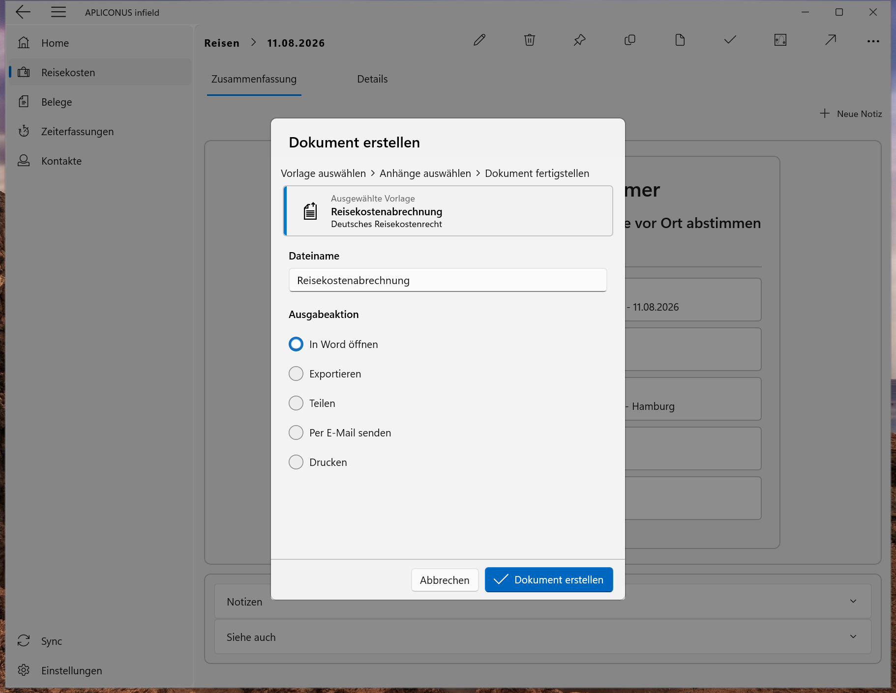896x693 pixels.
Task: Switch to the Zusammenfassung tab
Action: pyautogui.click(x=254, y=79)
